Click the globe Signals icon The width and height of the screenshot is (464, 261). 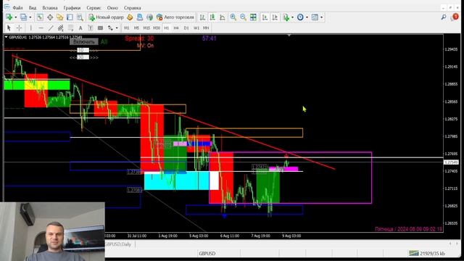150,17
